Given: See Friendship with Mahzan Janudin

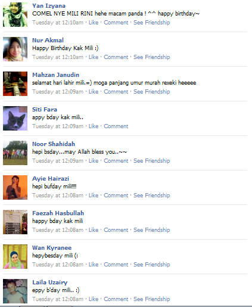Looking at the screenshot, I should click(151, 92).
